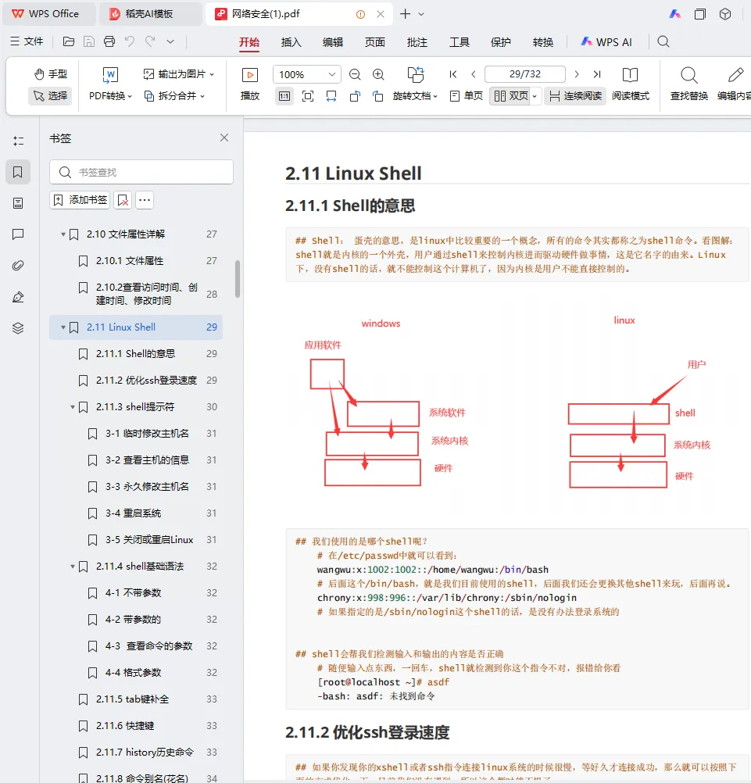Collapse the 2.11 Linux Shell bookmark
751x783 pixels.
tap(63, 327)
